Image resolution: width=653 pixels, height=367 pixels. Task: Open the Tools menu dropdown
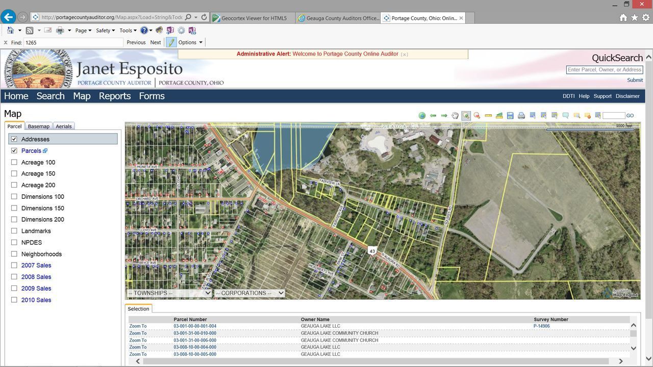(128, 31)
